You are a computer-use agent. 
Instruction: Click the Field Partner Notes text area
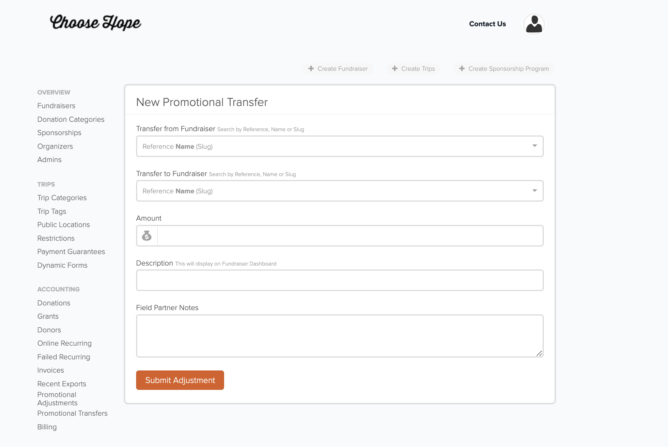click(x=340, y=336)
